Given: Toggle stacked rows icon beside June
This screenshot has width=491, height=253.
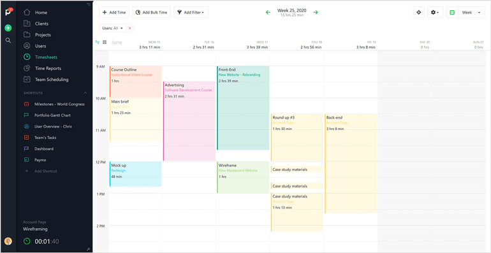Looking at the screenshot, I should [105, 42].
